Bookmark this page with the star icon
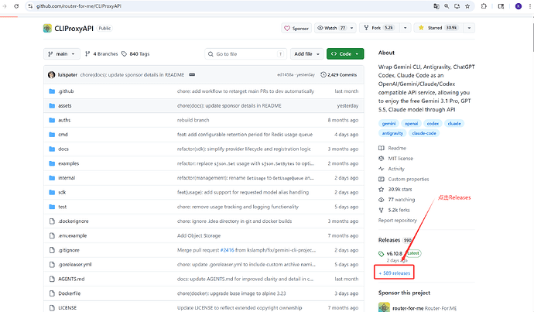The height and width of the screenshot is (312, 534). 467,6
